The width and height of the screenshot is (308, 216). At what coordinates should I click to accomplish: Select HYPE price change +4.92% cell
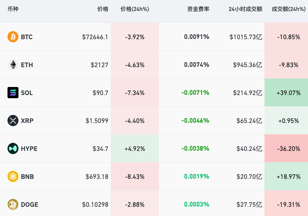(x=135, y=149)
